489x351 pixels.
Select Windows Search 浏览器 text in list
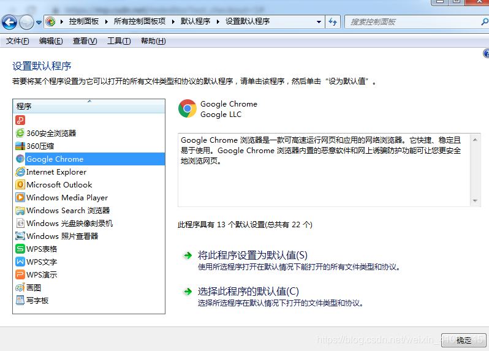click(68, 210)
